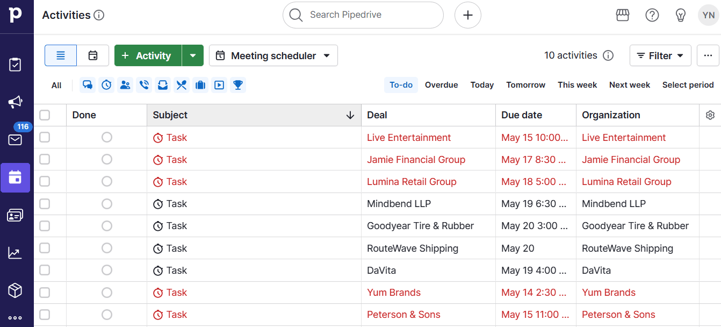This screenshot has width=721, height=327.
Task: Expand the Activity button dropdown arrow
Action: pyautogui.click(x=193, y=55)
